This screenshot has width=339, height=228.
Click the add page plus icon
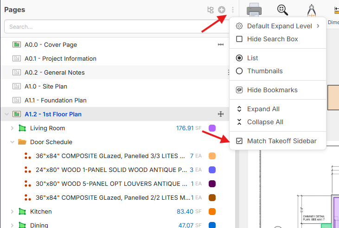pyautogui.click(x=222, y=10)
